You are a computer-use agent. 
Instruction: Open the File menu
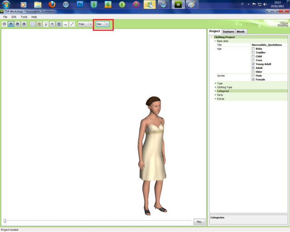pos(5,17)
